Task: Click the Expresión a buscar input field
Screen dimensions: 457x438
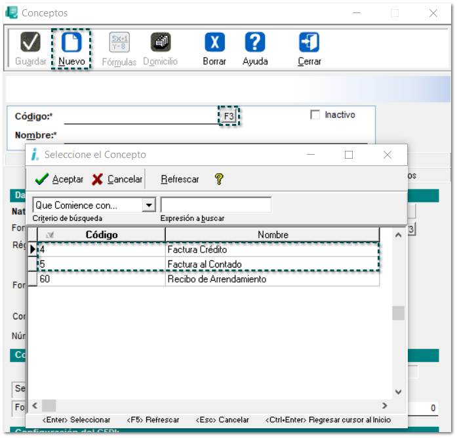Action: click(x=216, y=205)
